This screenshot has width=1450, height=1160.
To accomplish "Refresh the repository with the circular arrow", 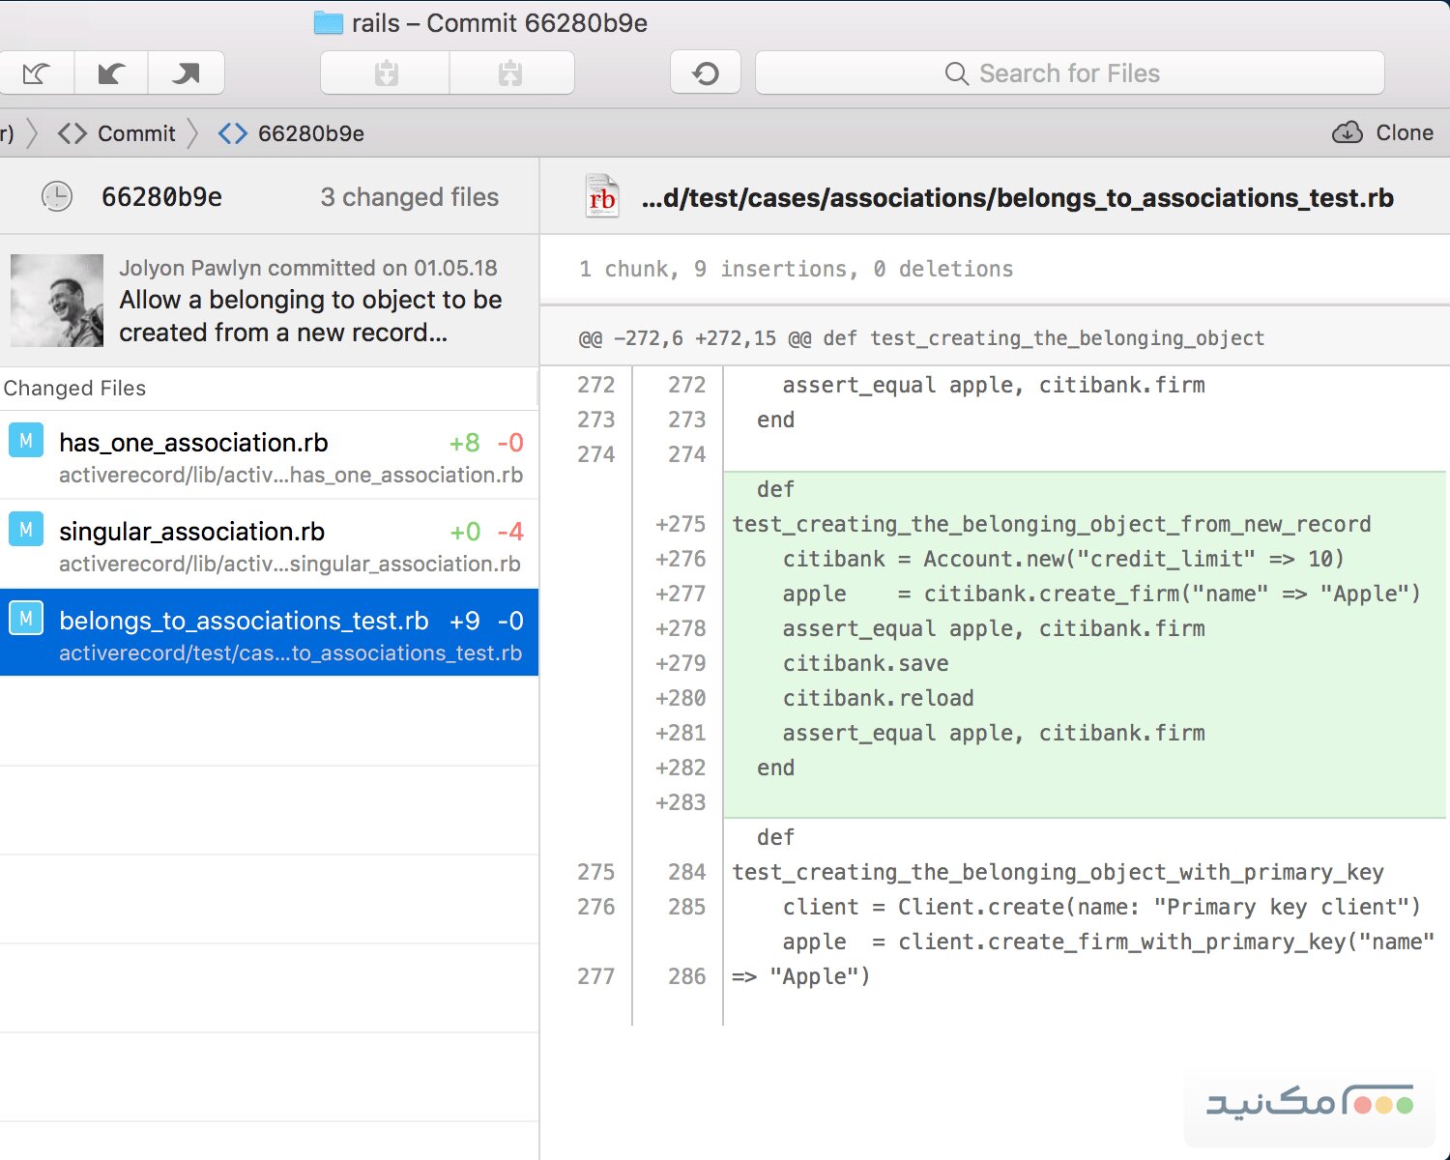I will coord(706,73).
